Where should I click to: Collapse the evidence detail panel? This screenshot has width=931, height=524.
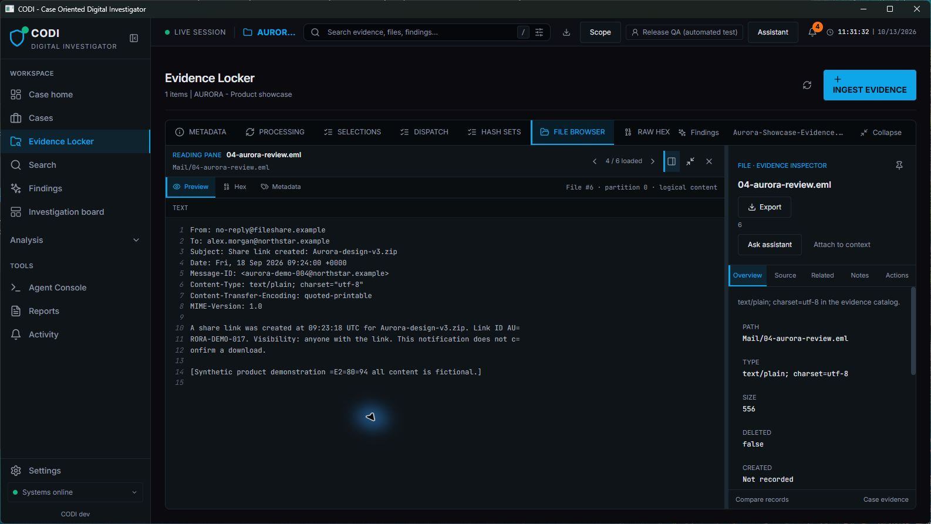point(881,133)
